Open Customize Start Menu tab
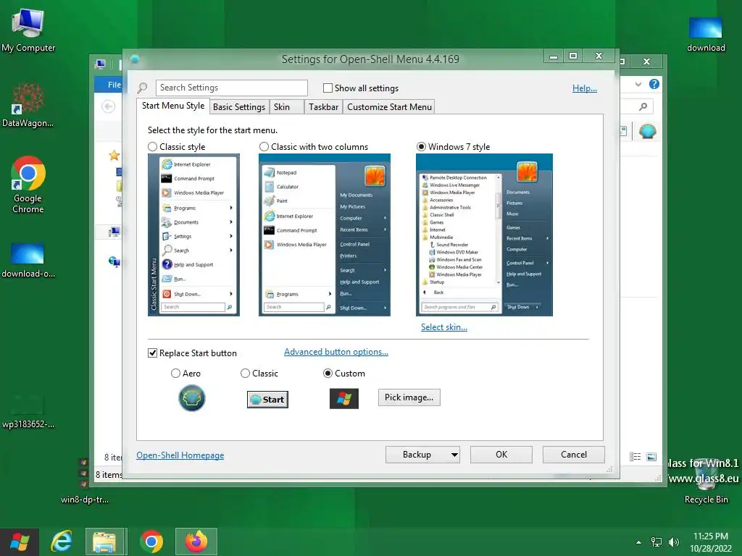 (389, 107)
